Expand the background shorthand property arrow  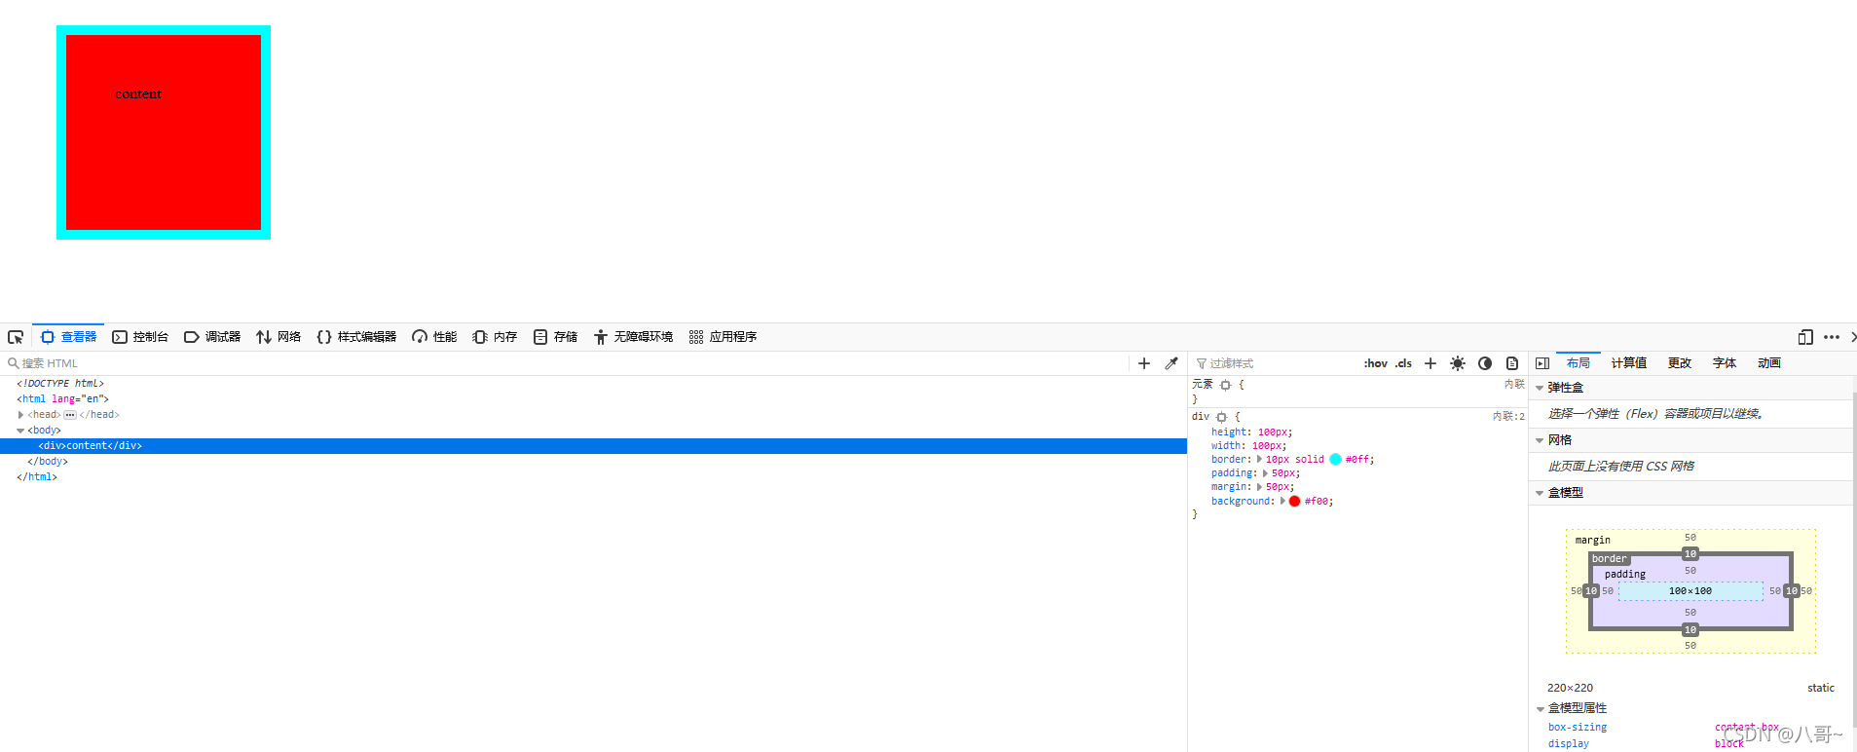pos(1282,502)
